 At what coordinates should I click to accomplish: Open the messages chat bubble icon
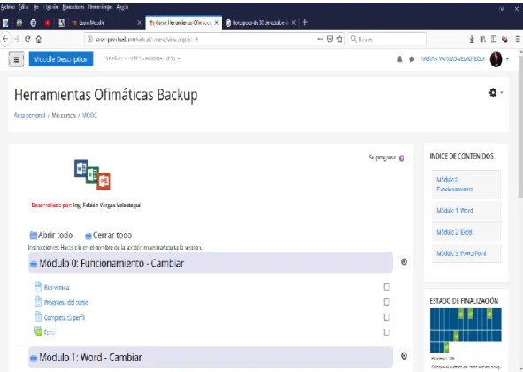click(x=411, y=59)
